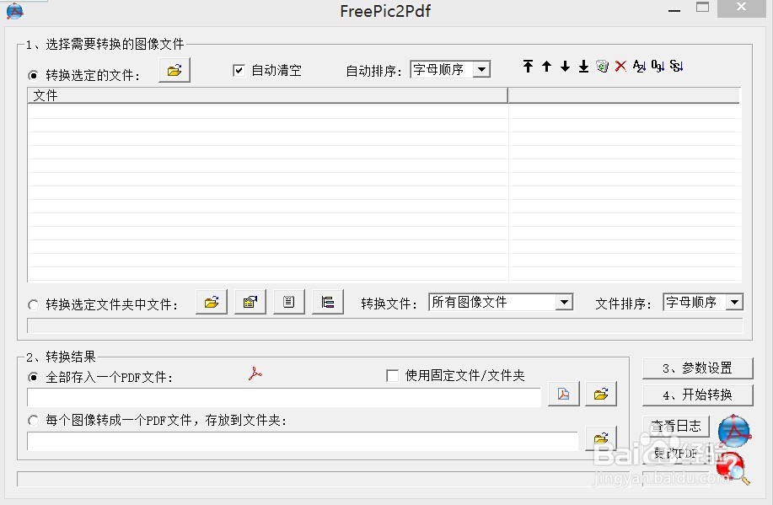Screen dimensions: 773x505
Task: Enable 使用固定文件/文件夹 option
Action: click(x=392, y=376)
